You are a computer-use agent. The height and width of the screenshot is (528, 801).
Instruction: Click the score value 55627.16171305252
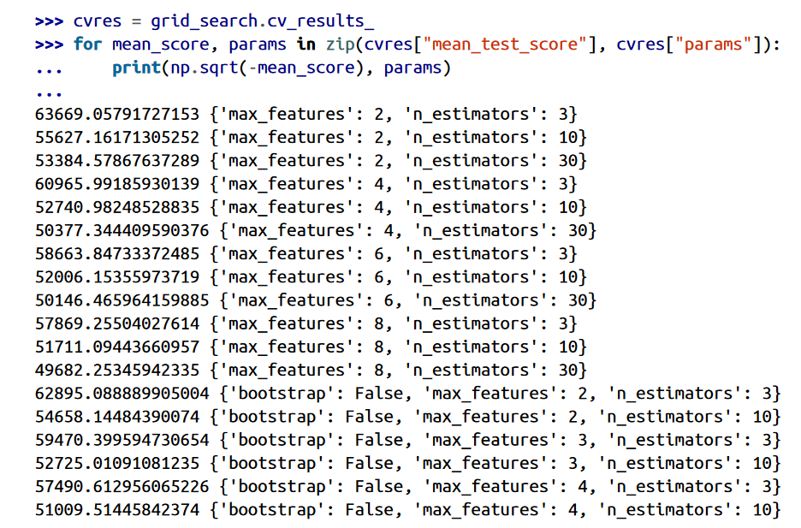click(117, 137)
